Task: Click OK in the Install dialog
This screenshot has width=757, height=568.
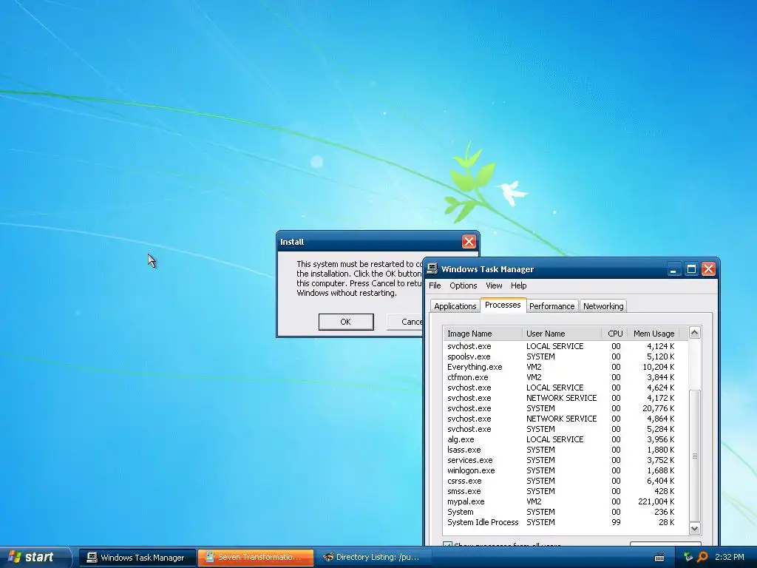Action: (x=346, y=322)
